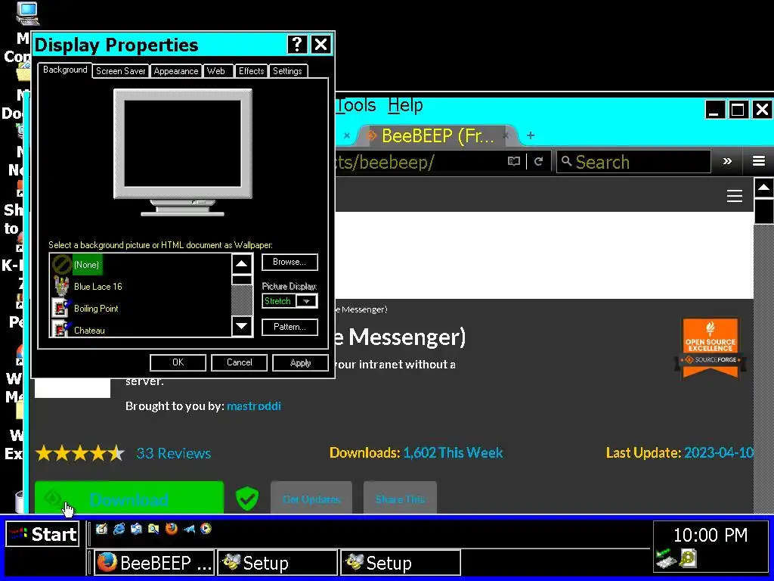
Task: Open the Firefox hamburger menu
Action: [x=759, y=161]
